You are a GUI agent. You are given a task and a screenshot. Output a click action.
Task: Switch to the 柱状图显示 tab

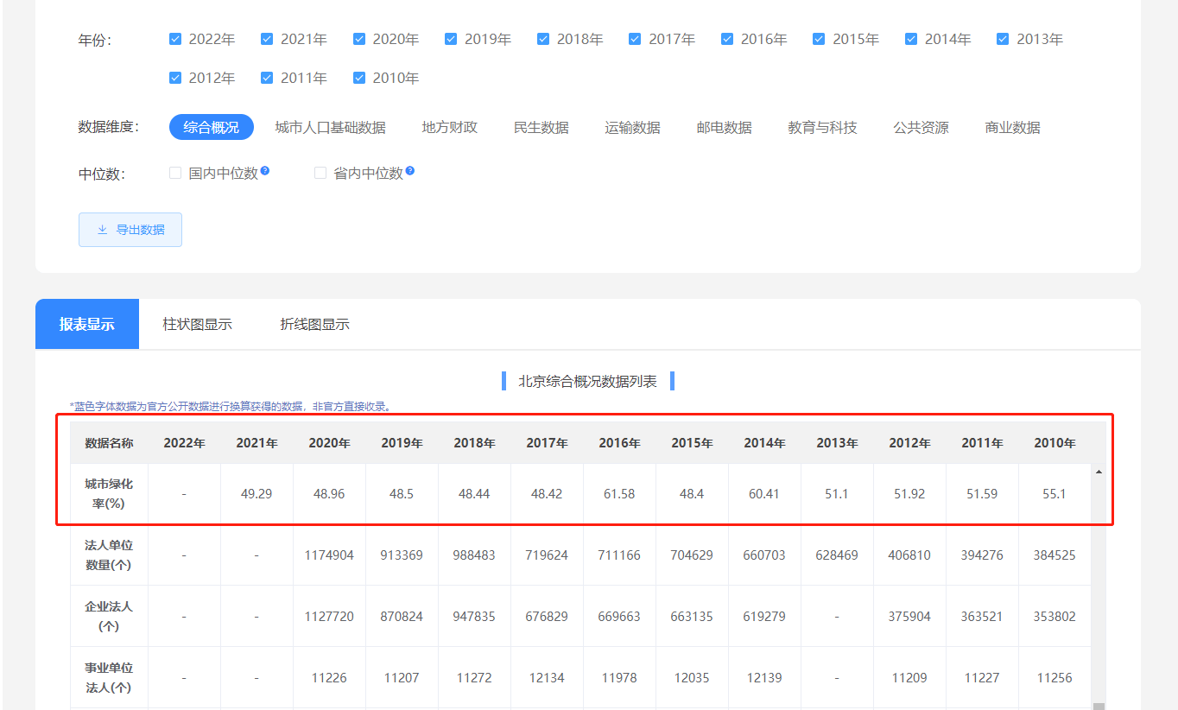(198, 325)
